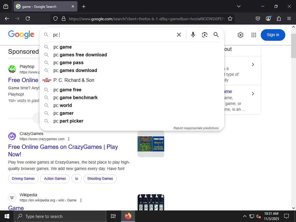Close the game - Google Search tab
The width and height of the screenshot is (296, 222).
tap(73, 6)
